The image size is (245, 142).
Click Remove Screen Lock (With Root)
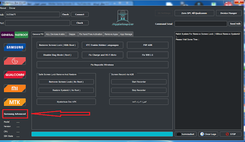coord(57,45)
